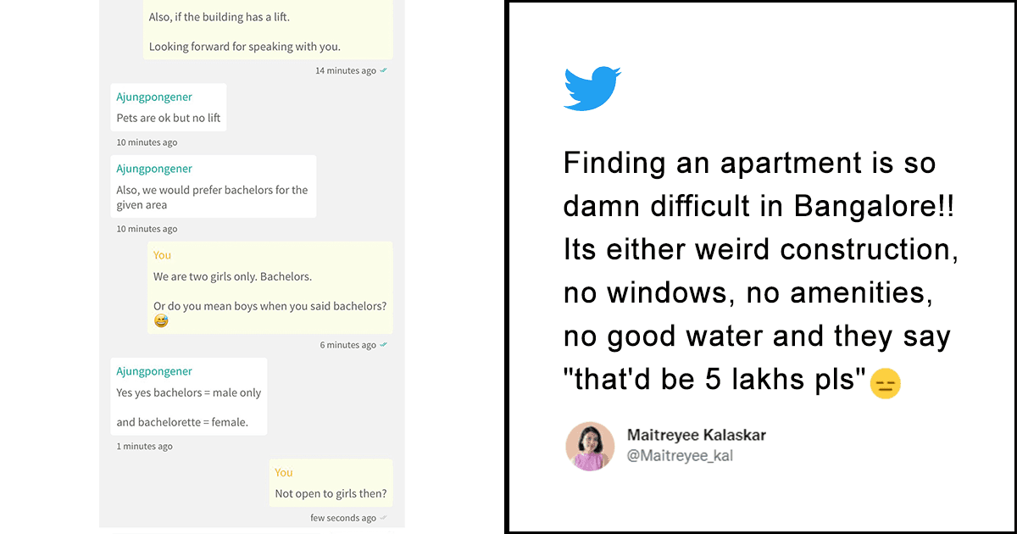Click 'You' label above 'Not open to girls'
This screenshot has width=1017, height=534.
tap(284, 472)
